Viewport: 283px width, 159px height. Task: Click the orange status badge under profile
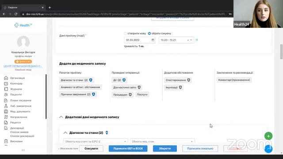click(x=23, y=61)
